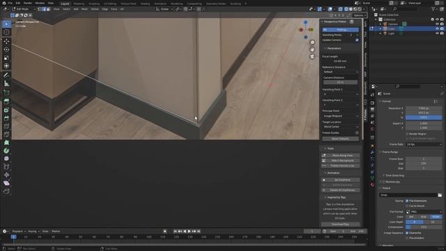The height and width of the screenshot is (251, 446).
Task: Open File Format PNG dropdown
Action: coord(424,212)
